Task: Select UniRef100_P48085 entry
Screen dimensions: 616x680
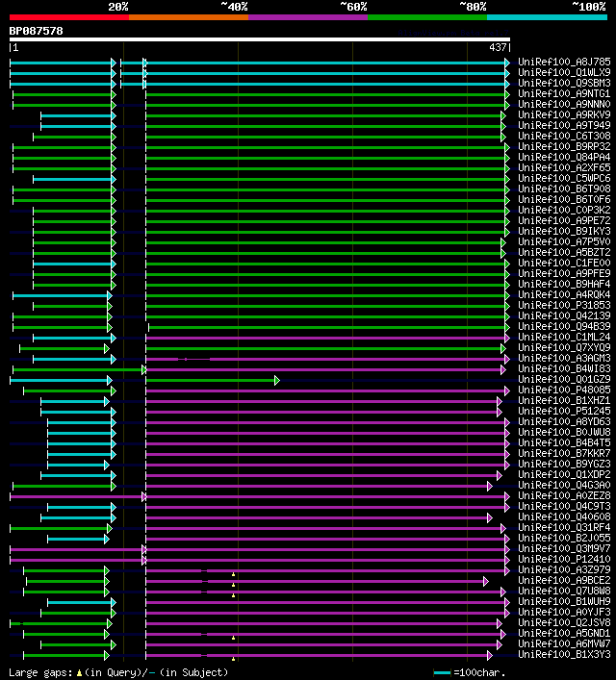Action: 564,390
